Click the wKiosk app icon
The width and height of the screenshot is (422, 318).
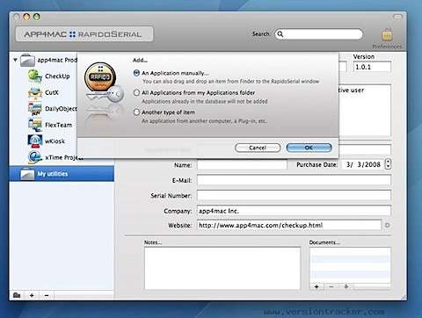pyautogui.click(x=35, y=141)
